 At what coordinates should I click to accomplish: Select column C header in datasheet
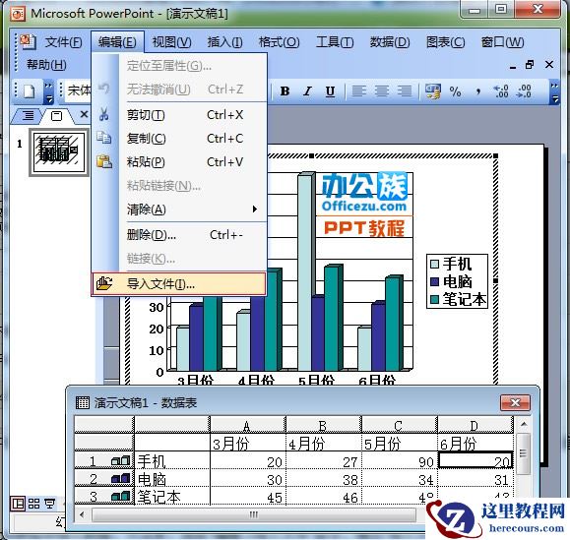click(x=399, y=425)
